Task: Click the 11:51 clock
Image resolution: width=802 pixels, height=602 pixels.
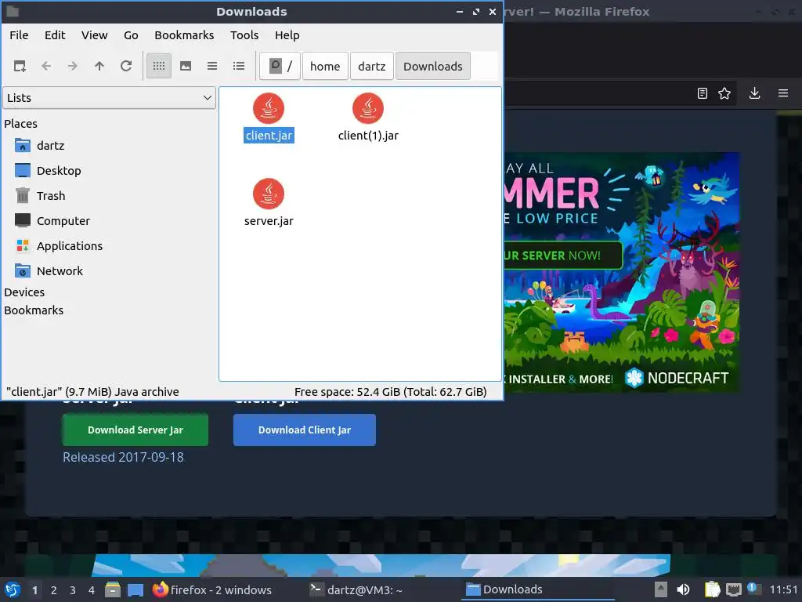Action: click(x=783, y=589)
